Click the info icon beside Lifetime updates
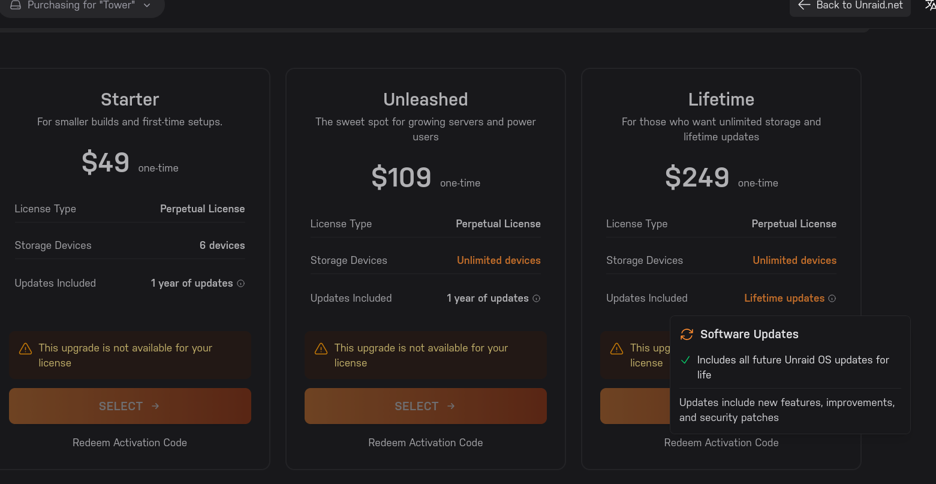The image size is (936, 484). coord(832,299)
